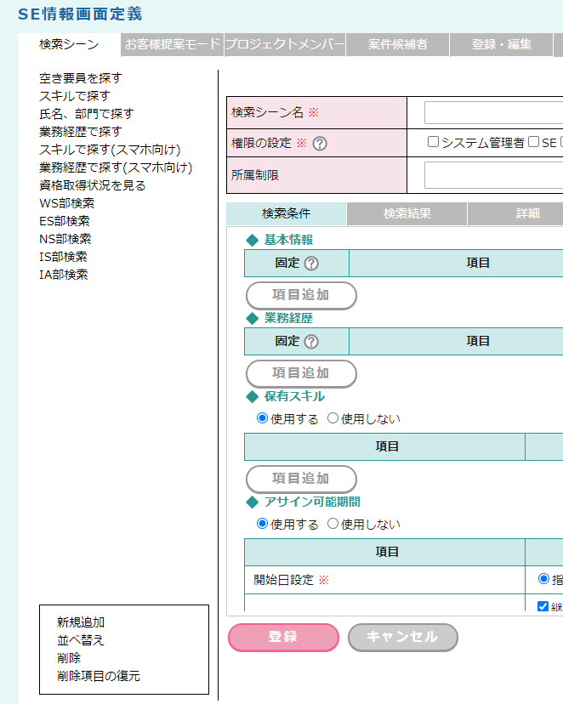This screenshot has height=704, width=563.
Task: Click help icon beside 固定 in 基本情報
Action: tap(311, 264)
